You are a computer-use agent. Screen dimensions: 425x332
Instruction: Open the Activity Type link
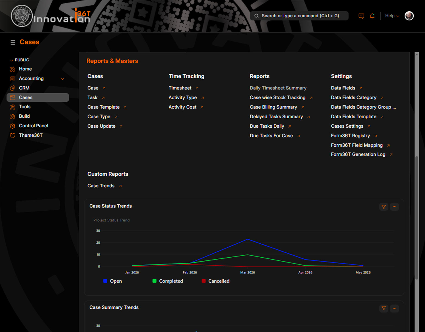pyautogui.click(x=183, y=97)
